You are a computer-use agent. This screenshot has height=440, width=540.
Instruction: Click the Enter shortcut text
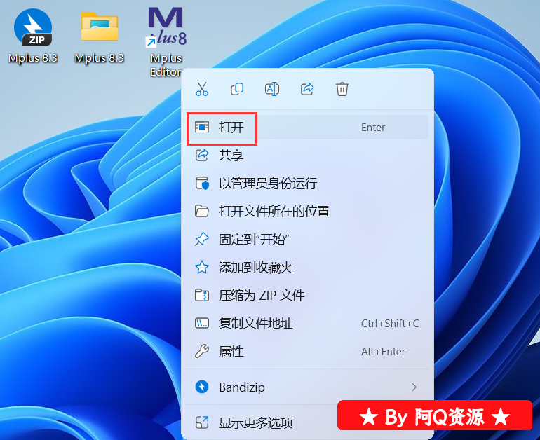point(373,128)
